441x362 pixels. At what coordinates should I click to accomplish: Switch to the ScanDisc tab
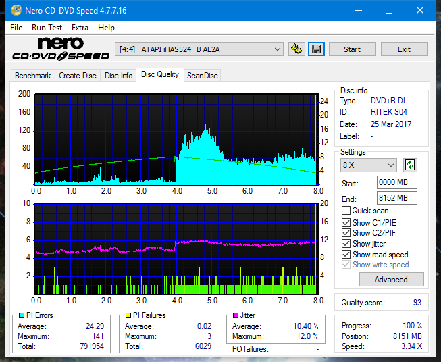[202, 76]
